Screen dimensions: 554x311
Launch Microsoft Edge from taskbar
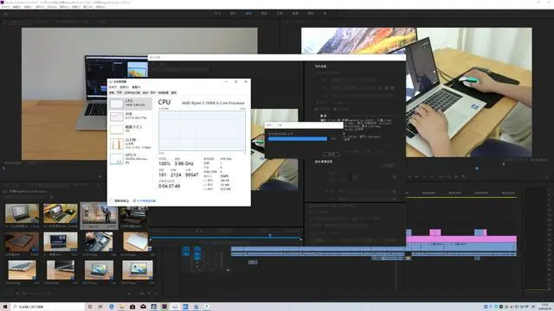[112, 307]
